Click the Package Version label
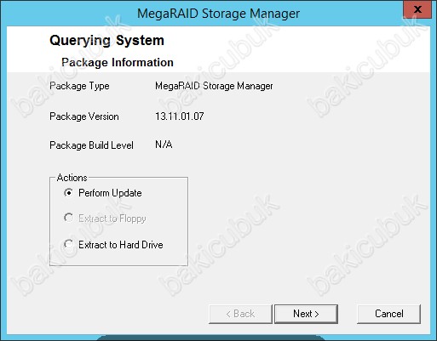Viewport: 437px width, 341px height. click(84, 117)
